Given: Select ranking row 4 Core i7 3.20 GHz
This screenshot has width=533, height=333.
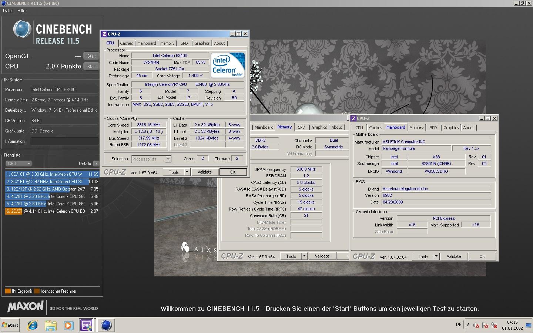Looking at the screenshot, I should (52, 196).
